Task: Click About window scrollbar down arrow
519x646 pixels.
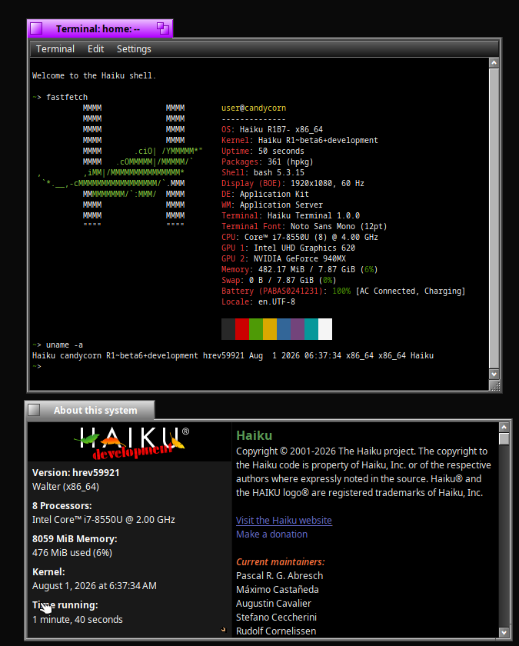Action: coord(504,632)
